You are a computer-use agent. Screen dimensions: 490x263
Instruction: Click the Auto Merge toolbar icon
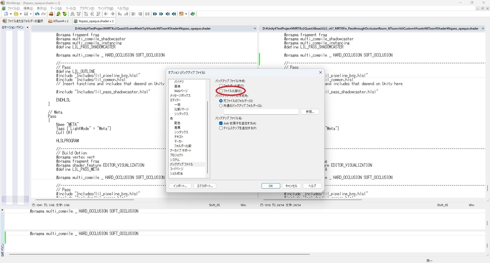[x=147, y=14]
